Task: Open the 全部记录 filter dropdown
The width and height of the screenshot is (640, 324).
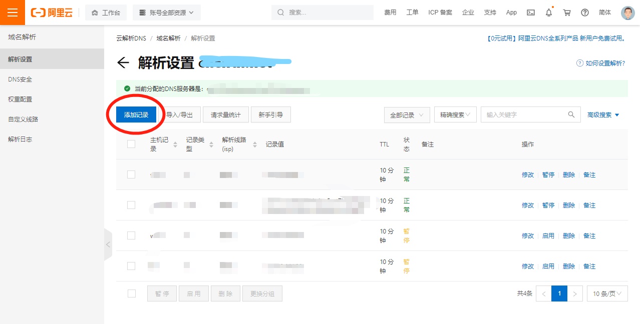Action: 406,114
